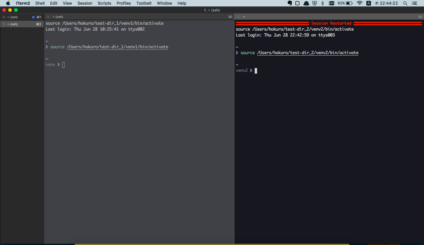
Task: Click the shield icon with number 5
Action: (314, 3)
